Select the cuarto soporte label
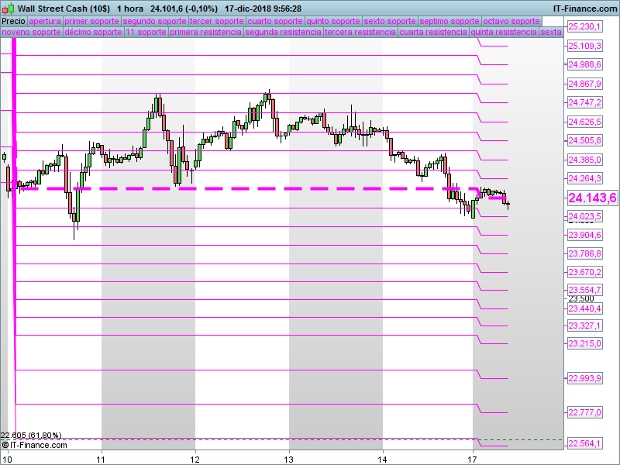 [x=275, y=22]
